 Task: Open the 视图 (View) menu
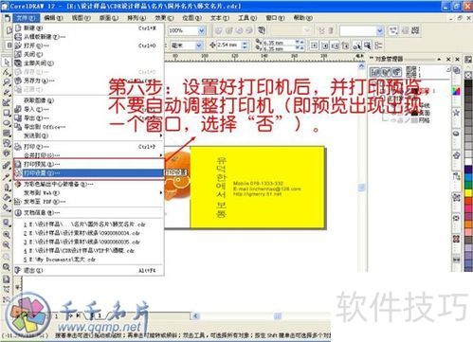[81, 18]
